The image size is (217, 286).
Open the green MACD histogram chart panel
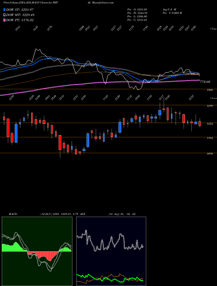(x=37, y=251)
